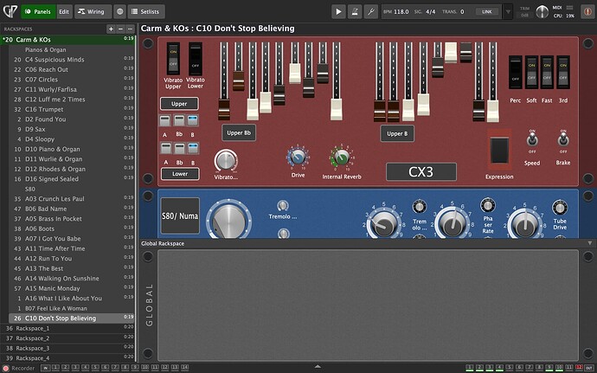Toggle the Perc switch
The height and width of the screenshot is (373, 597).
coord(515,72)
